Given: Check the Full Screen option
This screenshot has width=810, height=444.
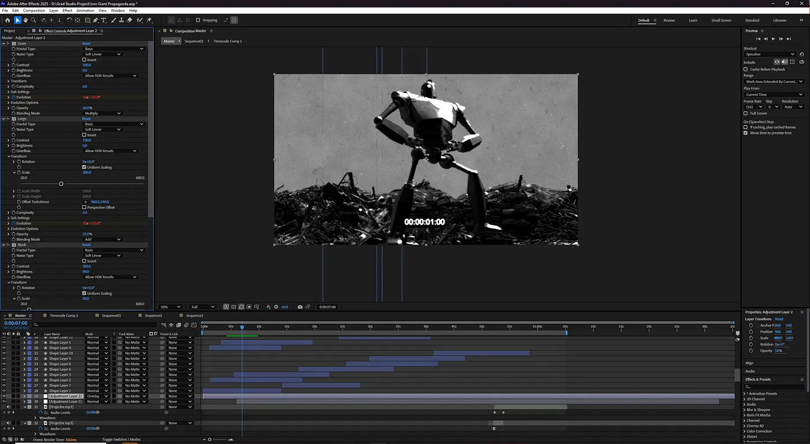Looking at the screenshot, I should point(746,113).
